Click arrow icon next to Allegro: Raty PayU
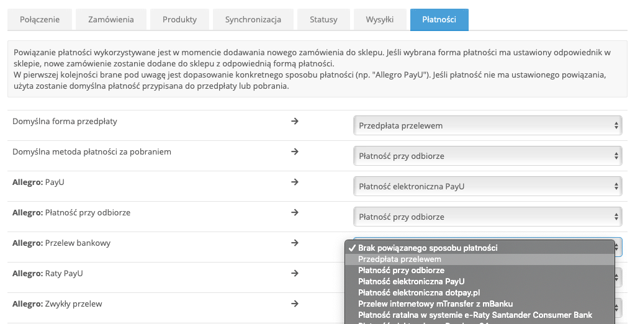635x324 pixels. coord(295,273)
